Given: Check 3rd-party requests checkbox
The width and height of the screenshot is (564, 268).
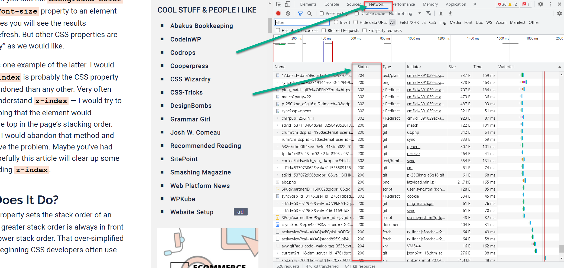Looking at the screenshot, I should coord(365,30).
